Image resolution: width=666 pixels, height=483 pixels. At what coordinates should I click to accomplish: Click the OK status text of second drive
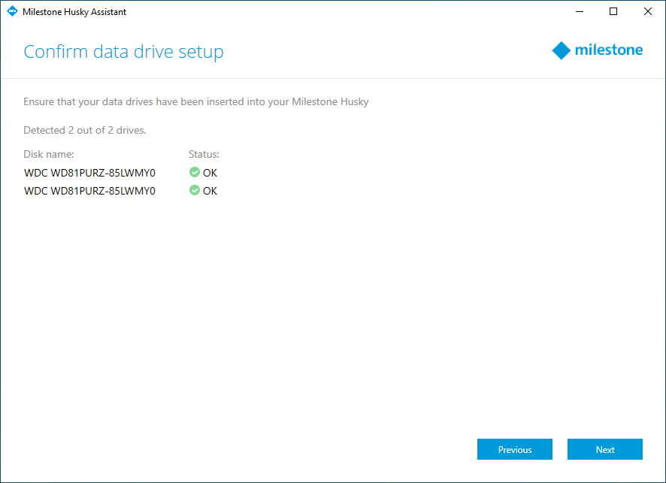pos(210,191)
